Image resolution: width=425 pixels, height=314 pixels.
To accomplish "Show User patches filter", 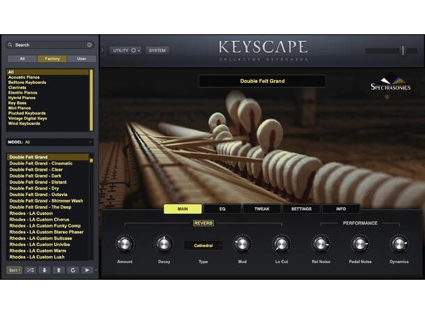I will tap(82, 59).
